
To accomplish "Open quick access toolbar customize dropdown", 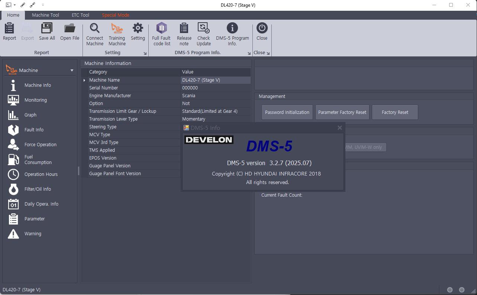I will pos(43,5).
